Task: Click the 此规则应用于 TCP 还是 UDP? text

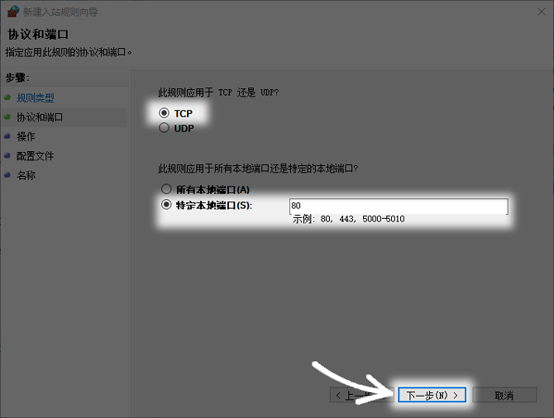Action: [x=218, y=93]
